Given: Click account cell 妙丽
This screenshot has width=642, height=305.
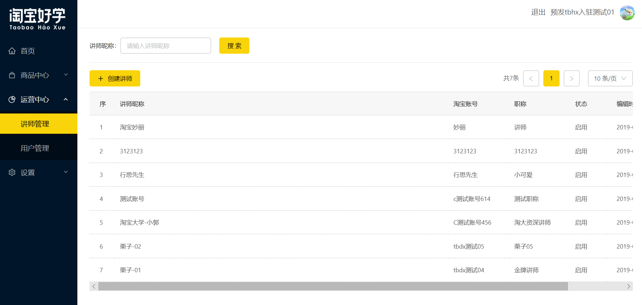Looking at the screenshot, I should [x=460, y=127].
